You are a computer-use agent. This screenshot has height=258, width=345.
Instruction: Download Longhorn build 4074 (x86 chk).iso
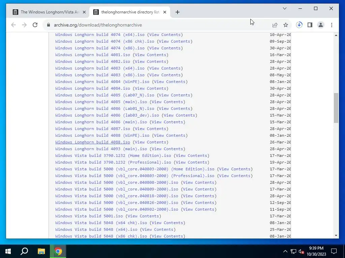click(105, 41)
